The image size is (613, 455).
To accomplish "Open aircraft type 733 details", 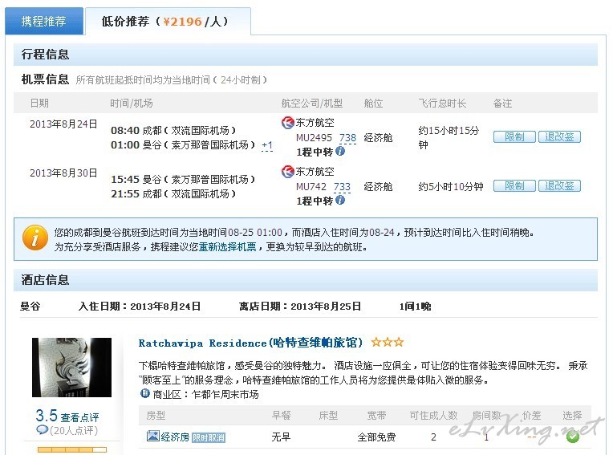I will pos(342,187).
